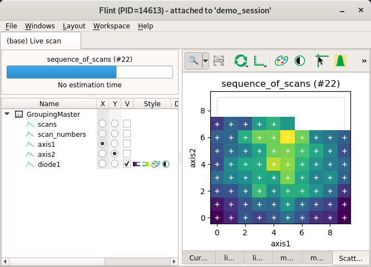Uncheck the diode1 V checkbox
The width and height of the screenshot is (371, 267).
pyautogui.click(x=127, y=164)
